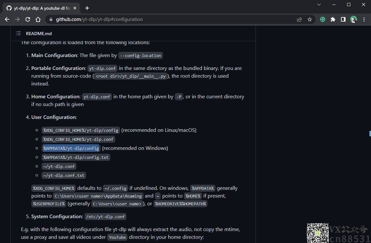Share this page from the address bar
Image resolution: width=371 pixels, height=243 pixels.
point(299,19)
